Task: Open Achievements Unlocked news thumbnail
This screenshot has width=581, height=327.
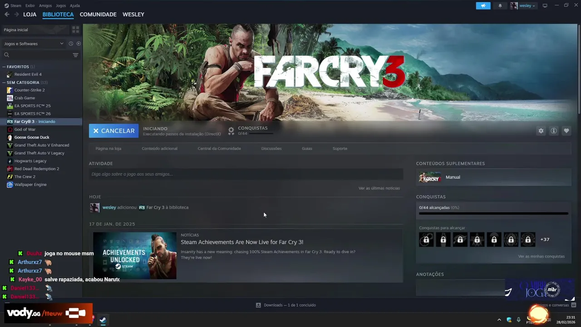Action: 134,256
